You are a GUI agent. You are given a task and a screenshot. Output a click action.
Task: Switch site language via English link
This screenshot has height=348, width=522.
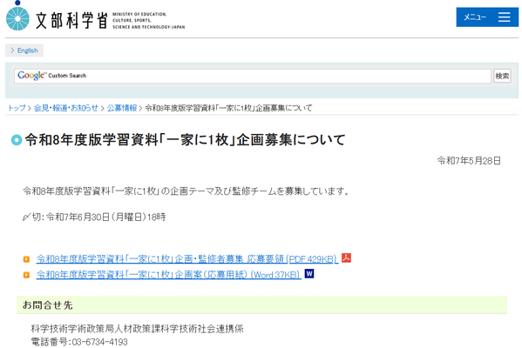tap(24, 50)
